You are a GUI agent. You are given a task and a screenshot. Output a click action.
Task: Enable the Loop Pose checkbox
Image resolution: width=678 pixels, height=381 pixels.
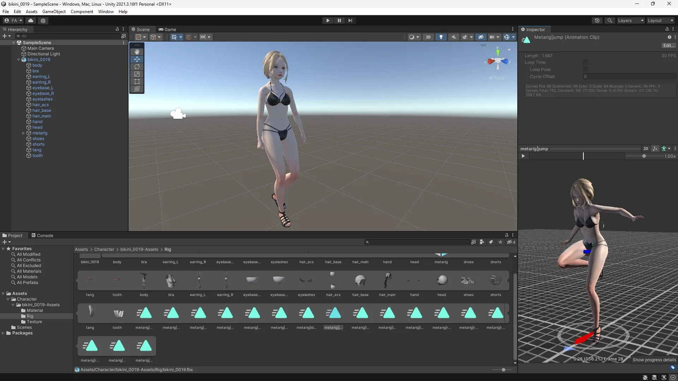click(x=585, y=69)
